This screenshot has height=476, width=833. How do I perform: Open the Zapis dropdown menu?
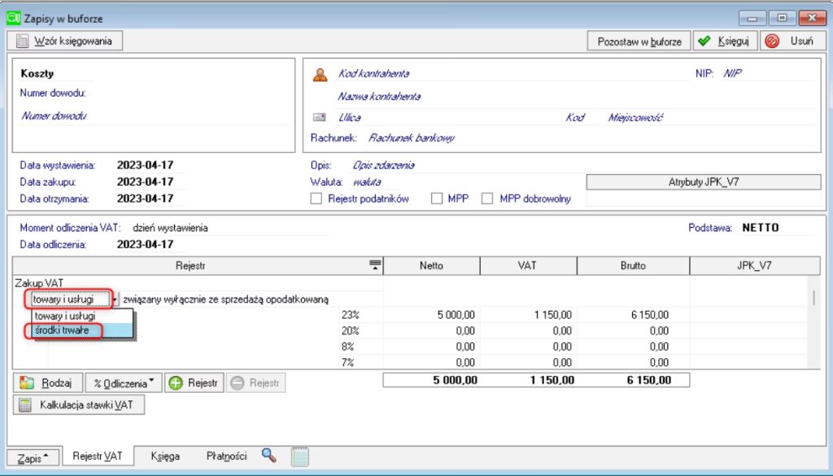coord(33,458)
